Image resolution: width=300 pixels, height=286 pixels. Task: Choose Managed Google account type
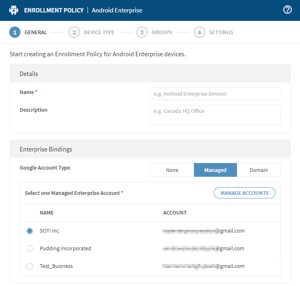pos(215,170)
